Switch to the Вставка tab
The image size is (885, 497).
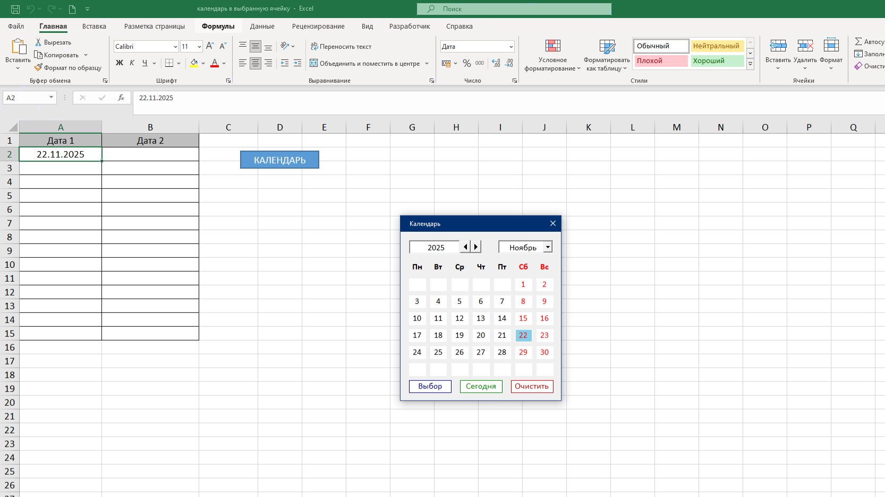coord(94,27)
